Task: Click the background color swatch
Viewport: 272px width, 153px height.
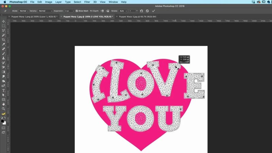Action: 5,123
